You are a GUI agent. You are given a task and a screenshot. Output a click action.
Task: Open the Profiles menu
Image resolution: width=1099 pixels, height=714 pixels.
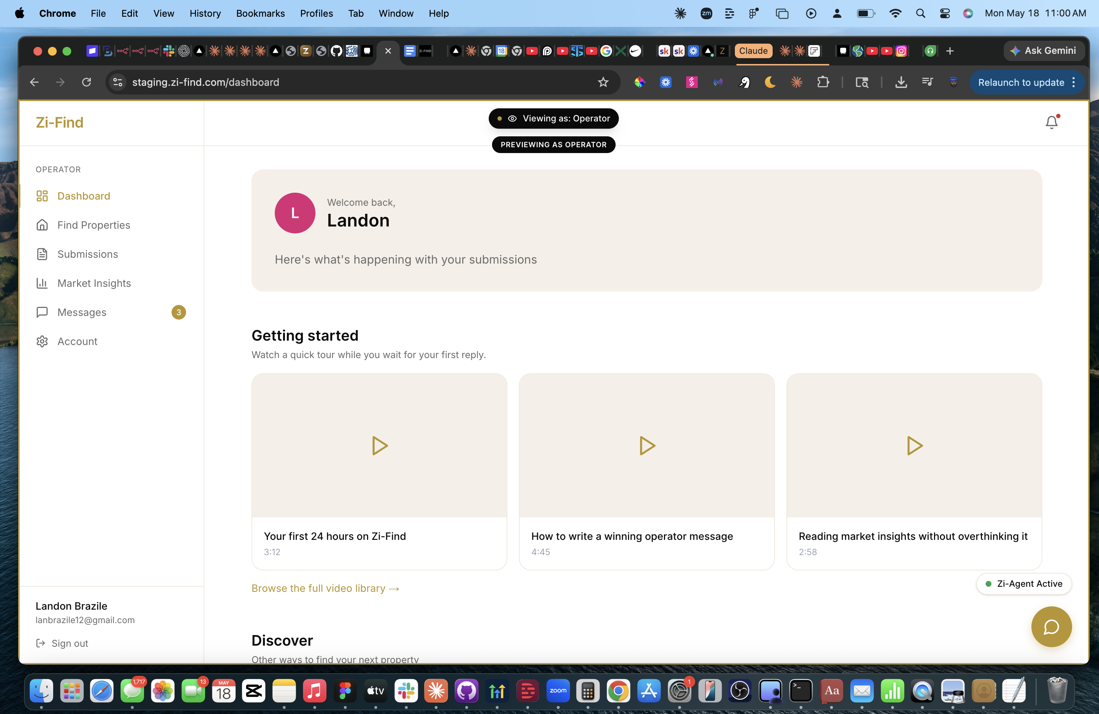click(316, 13)
